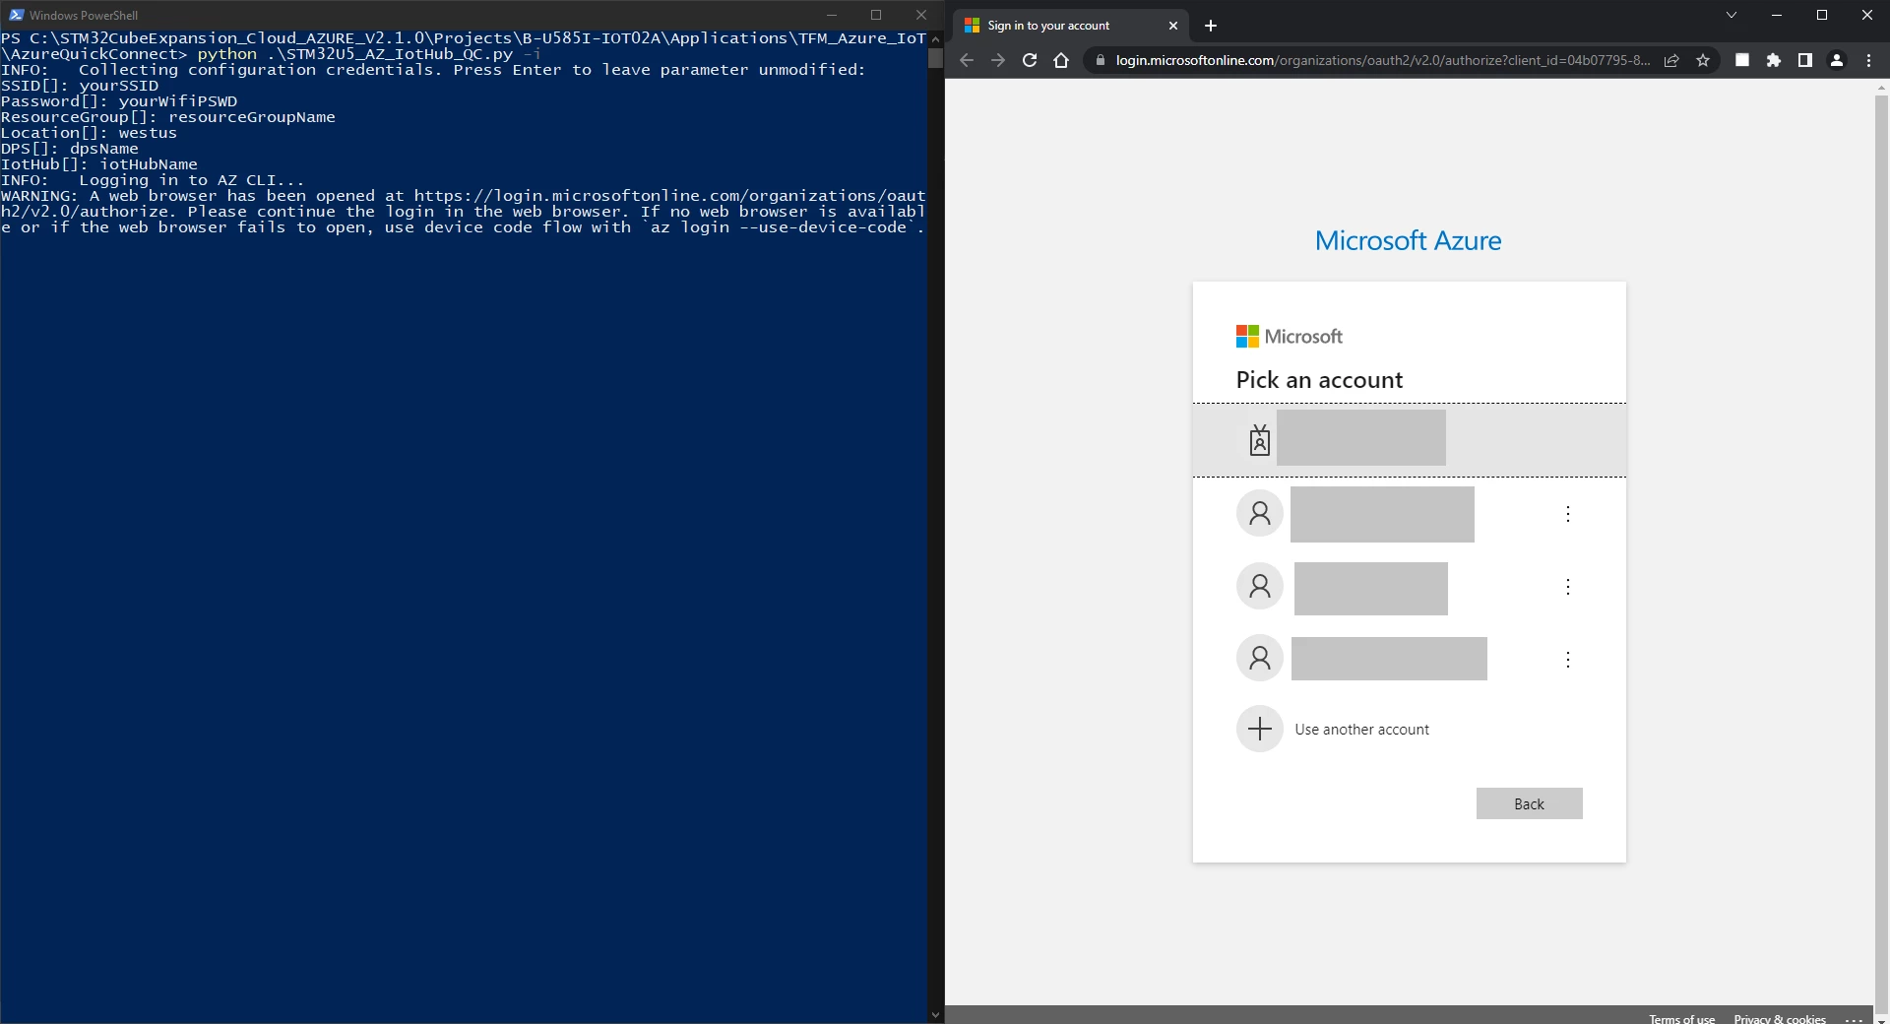Share this page via the share icon
This screenshot has width=1890, height=1024.
[1671, 60]
